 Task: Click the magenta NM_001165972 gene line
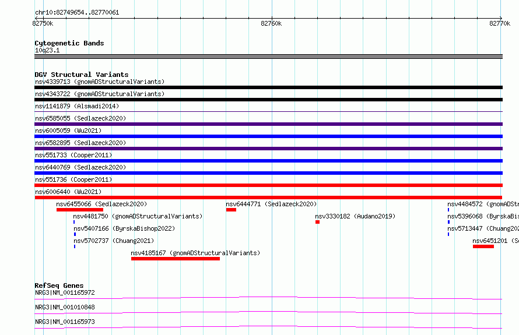[x=268, y=298]
